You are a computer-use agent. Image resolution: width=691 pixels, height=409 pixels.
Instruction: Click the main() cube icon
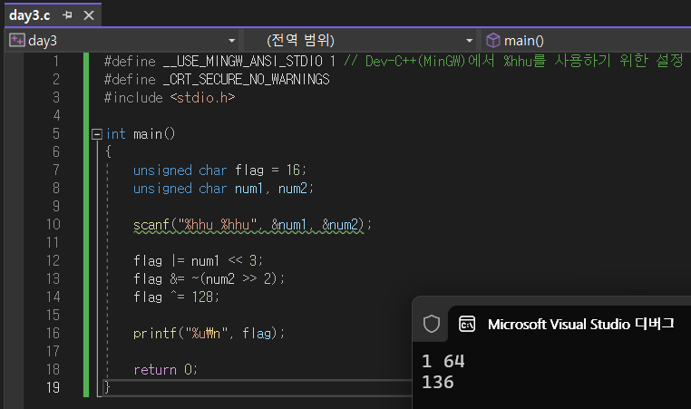point(492,40)
